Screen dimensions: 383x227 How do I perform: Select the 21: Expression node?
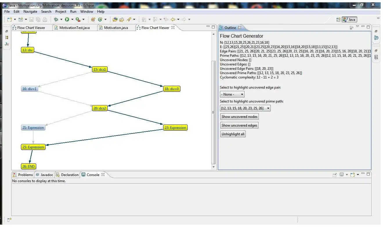(x=33, y=128)
